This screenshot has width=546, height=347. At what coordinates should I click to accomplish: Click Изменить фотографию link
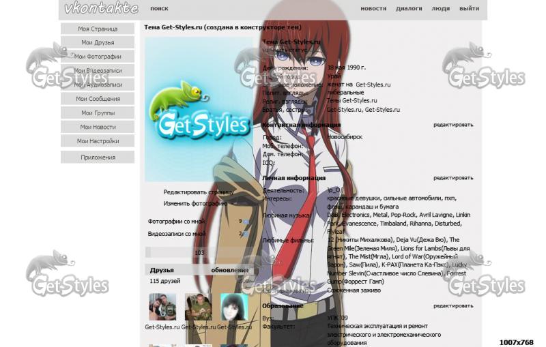coord(195,203)
